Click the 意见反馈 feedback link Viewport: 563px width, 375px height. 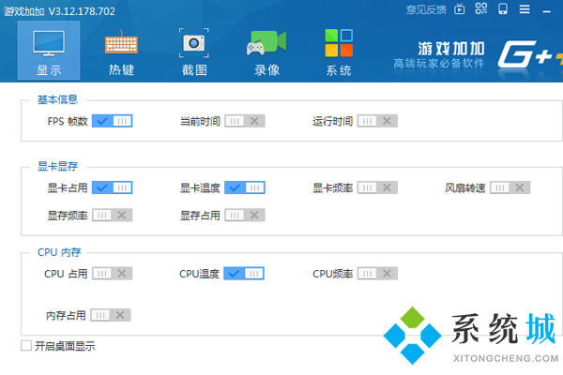pos(426,9)
